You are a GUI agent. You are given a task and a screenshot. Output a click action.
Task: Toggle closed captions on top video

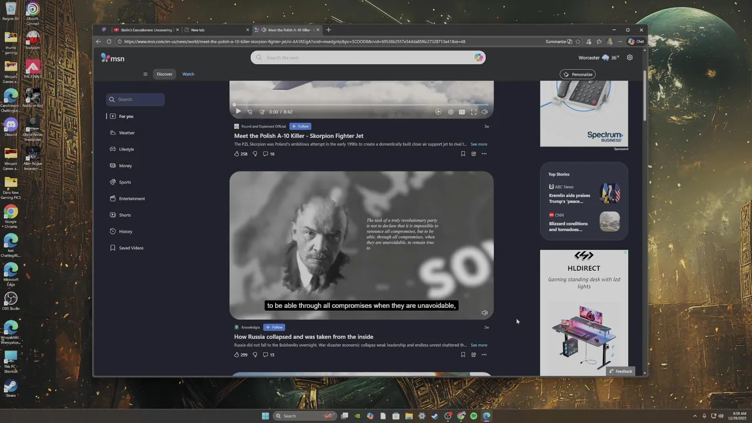point(462,112)
